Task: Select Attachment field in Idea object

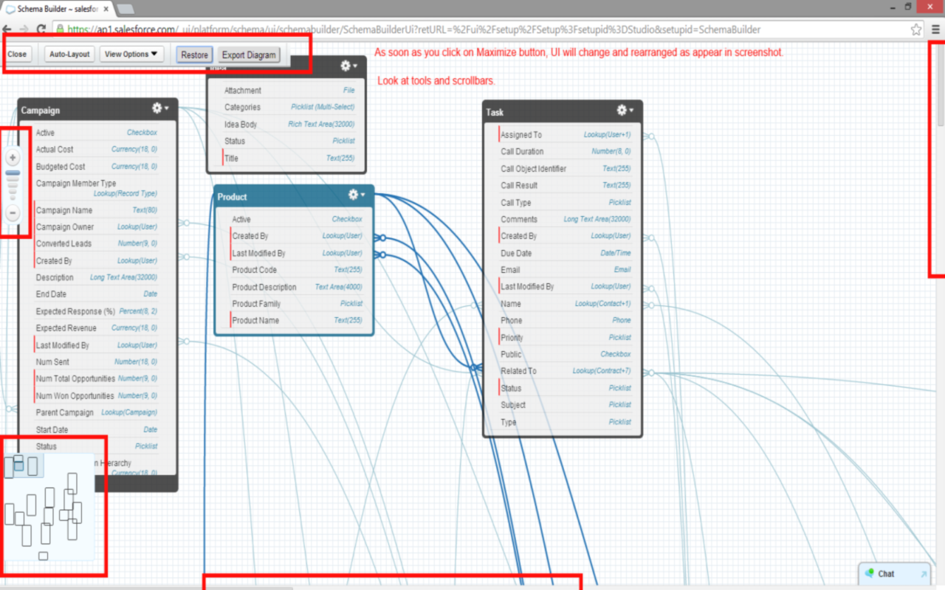Action: [x=289, y=91]
